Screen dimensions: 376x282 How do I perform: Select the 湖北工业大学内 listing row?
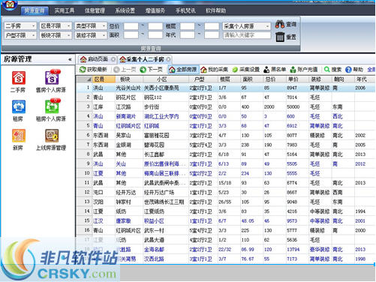point(226,116)
